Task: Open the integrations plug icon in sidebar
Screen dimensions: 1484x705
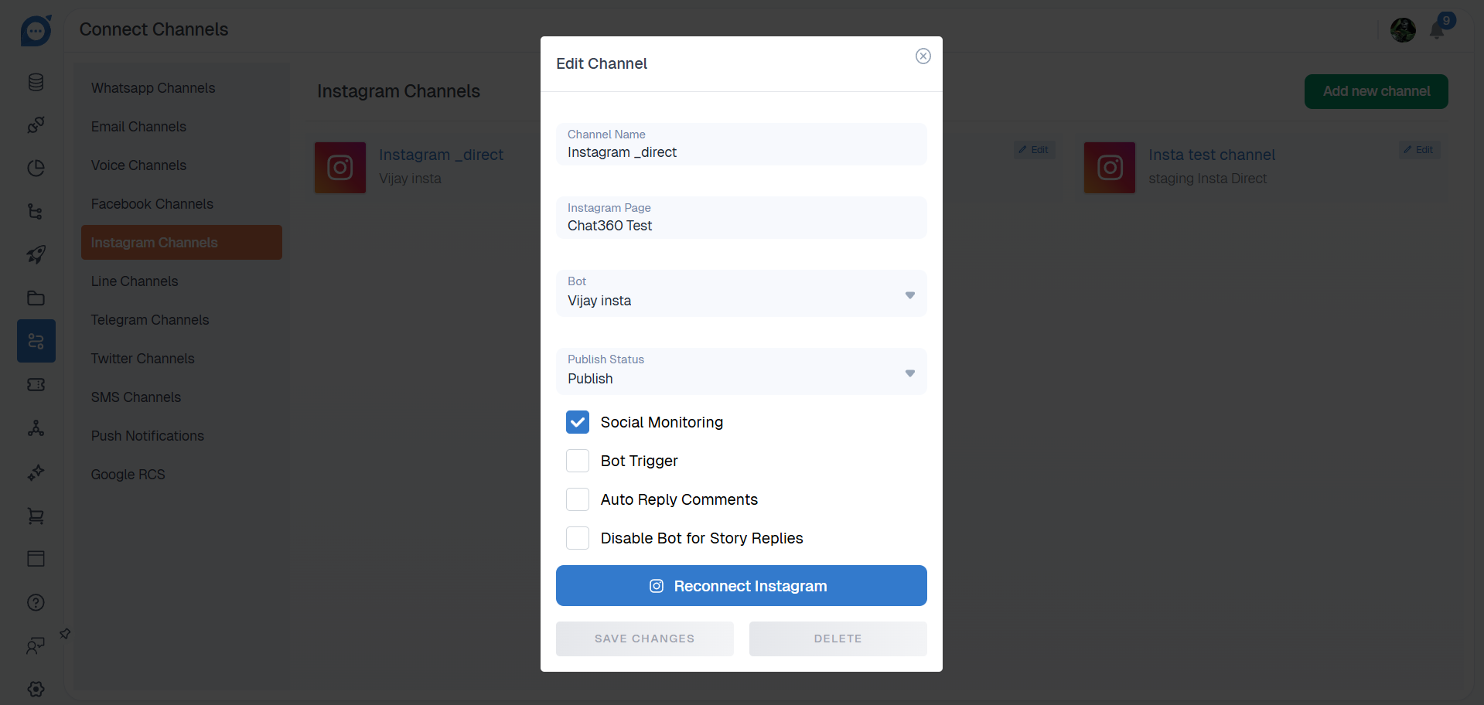Action: (36, 124)
